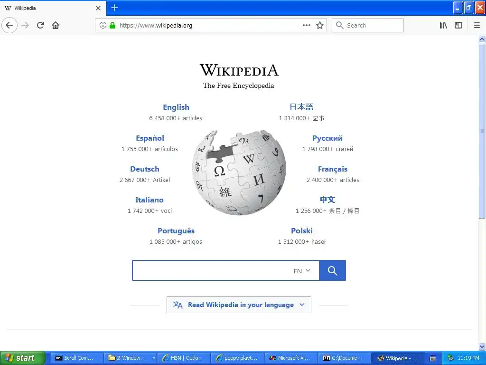486x365 pixels.
Task: Close the Wikipedia tab
Action: pyautogui.click(x=98, y=8)
